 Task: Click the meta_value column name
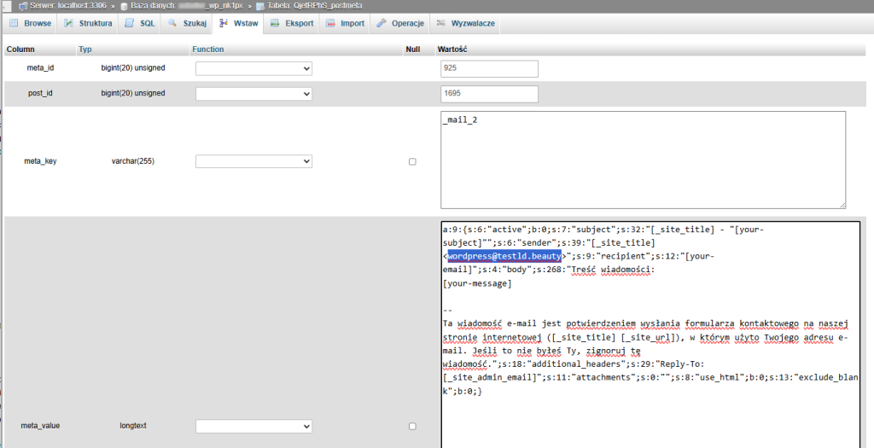pyautogui.click(x=40, y=426)
